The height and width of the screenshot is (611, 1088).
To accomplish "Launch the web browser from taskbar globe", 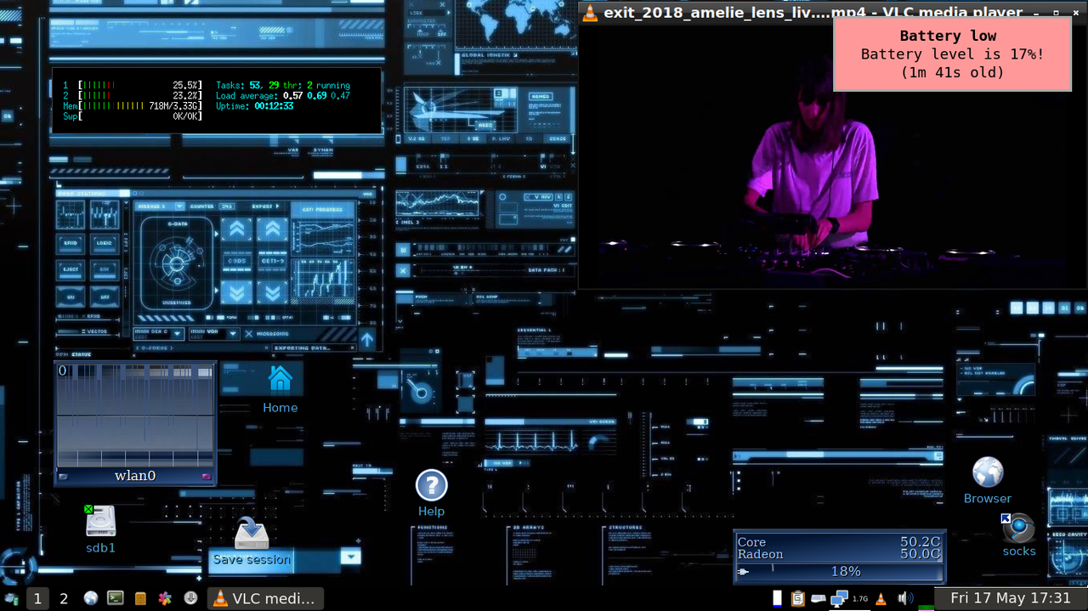I will click(91, 598).
